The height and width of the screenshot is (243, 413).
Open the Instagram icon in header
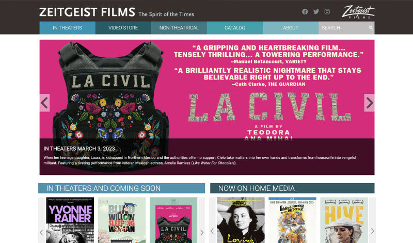tap(327, 11)
